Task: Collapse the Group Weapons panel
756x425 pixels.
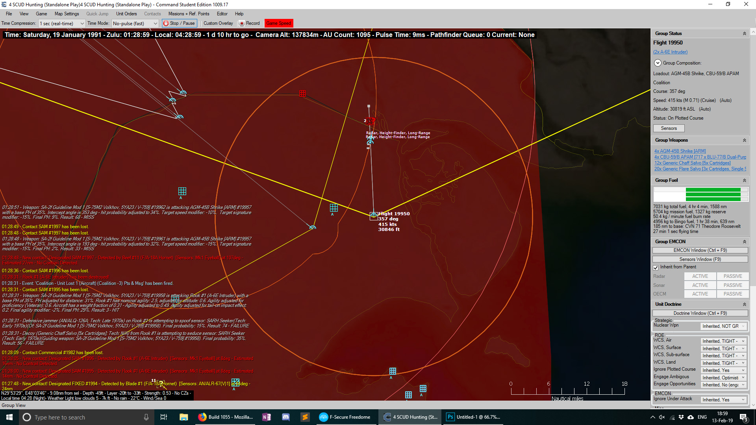Action: (x=744, y=140)
